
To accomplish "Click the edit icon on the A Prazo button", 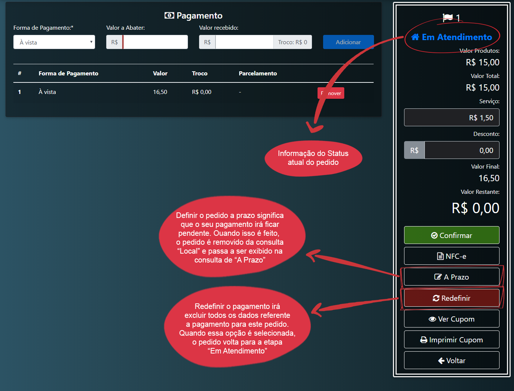I will [x=438, y=277].
